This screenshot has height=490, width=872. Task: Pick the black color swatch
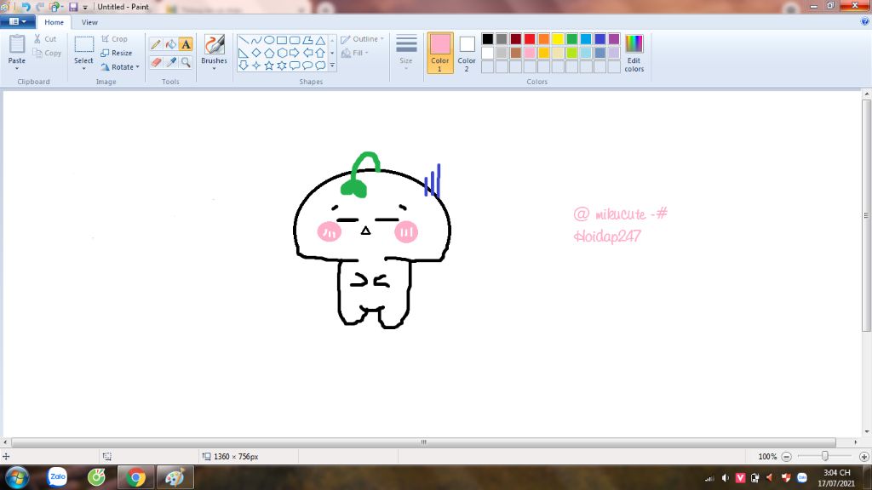tap(488, 39)
